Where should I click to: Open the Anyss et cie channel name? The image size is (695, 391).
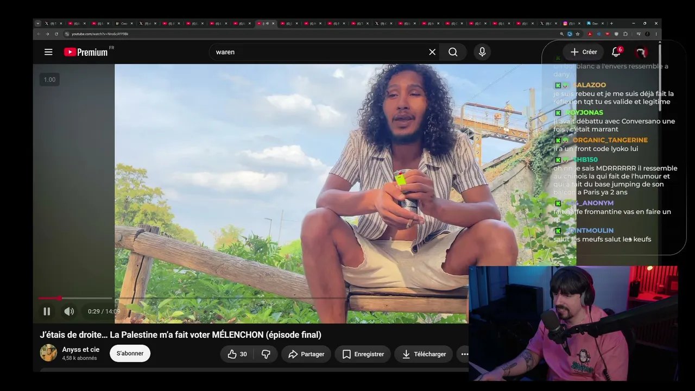tap(81, 349)
